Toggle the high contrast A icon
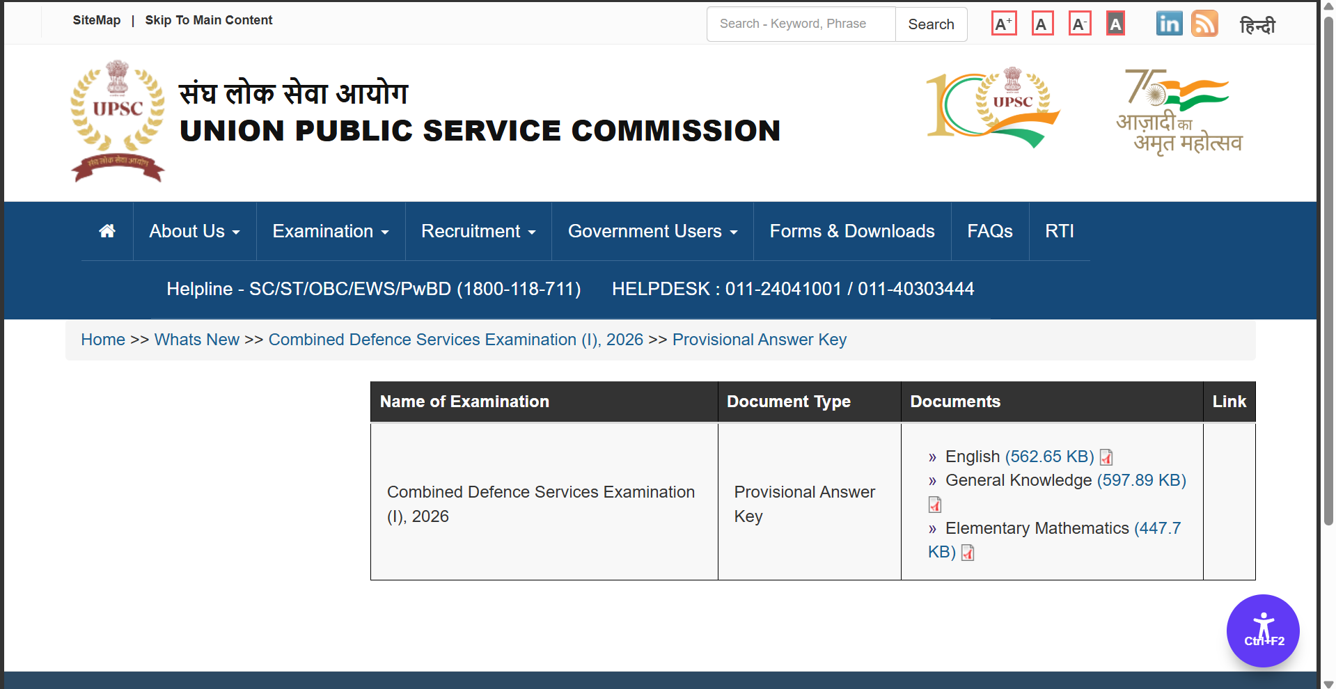This screenshot has width=1336, height=689. tap(1115, 24)
